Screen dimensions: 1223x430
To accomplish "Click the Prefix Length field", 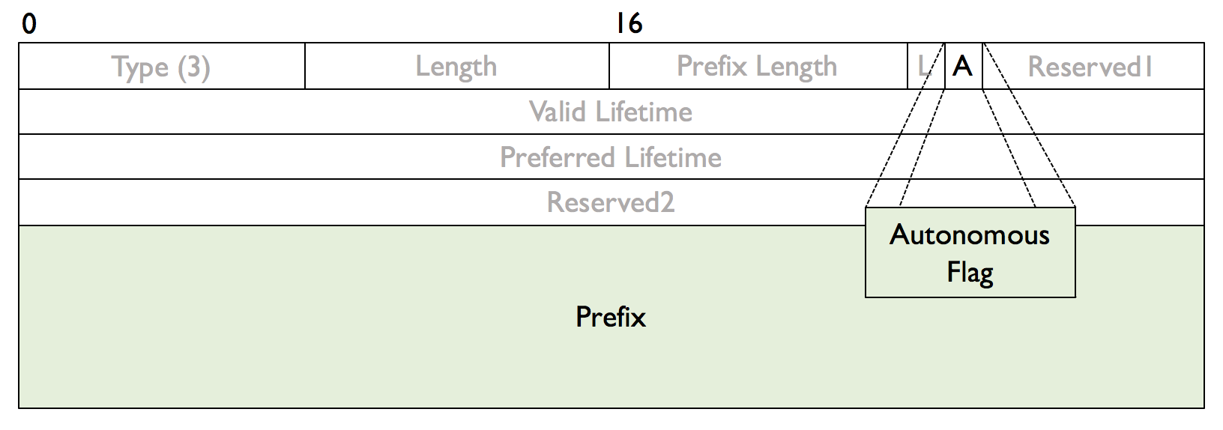I will [x=758, y=66].
